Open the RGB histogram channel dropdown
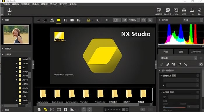The image size is (204, 112). click(193, 20)
